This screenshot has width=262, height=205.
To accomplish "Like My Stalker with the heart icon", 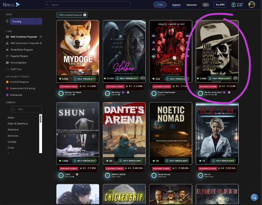I will tap(105, 78).
